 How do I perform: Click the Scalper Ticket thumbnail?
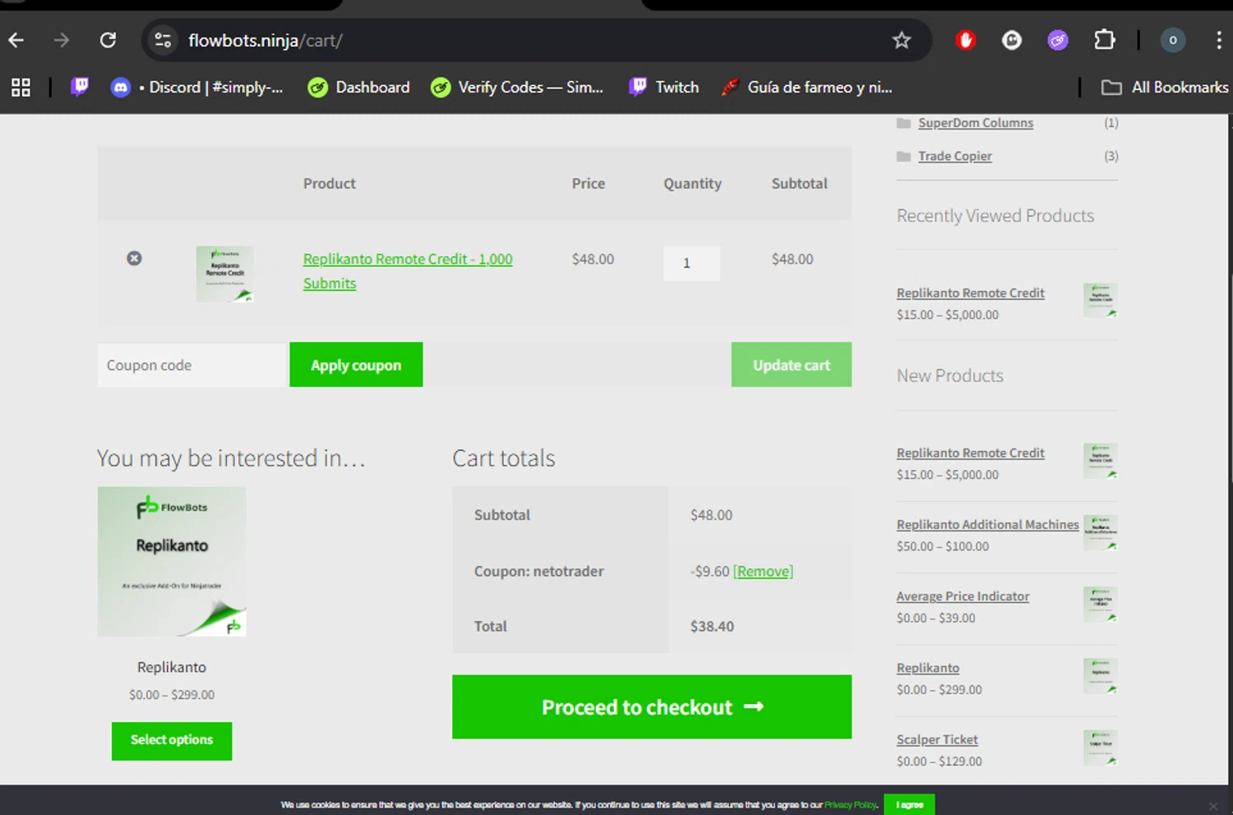point(1101,748)
